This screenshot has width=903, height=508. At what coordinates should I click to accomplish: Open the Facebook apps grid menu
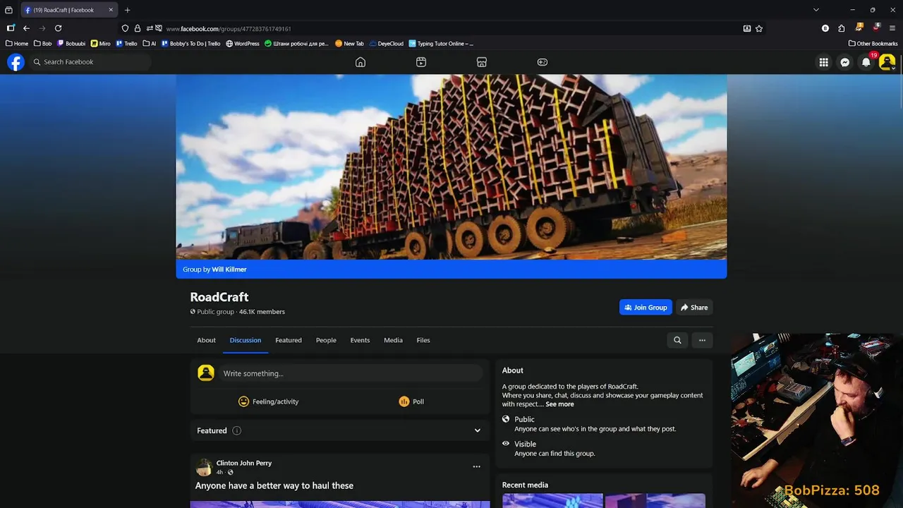(823, 62)
